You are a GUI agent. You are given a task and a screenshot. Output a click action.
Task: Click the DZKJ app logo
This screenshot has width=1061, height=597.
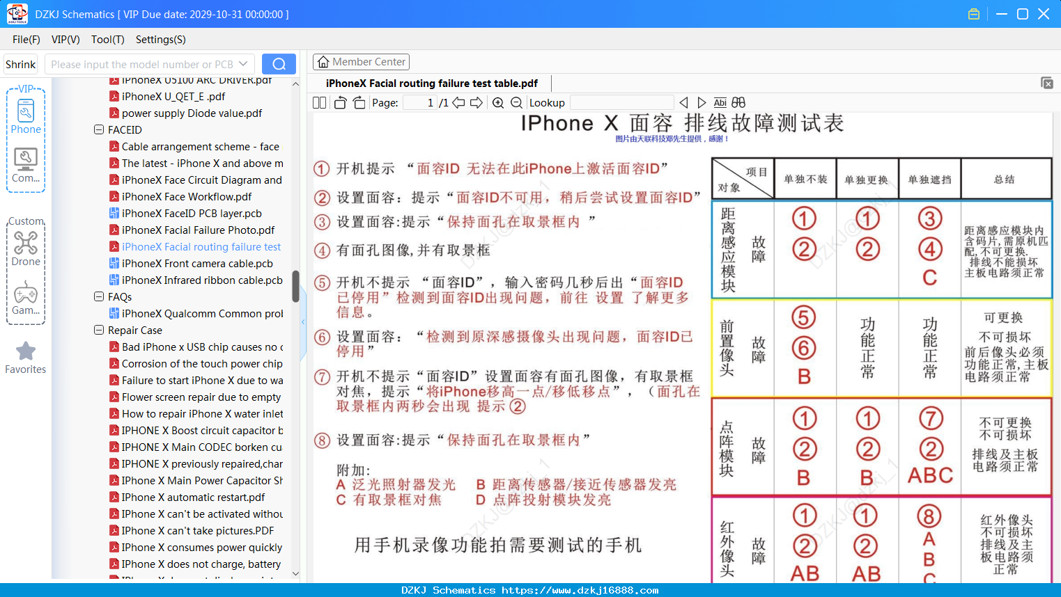coord(17,13)
